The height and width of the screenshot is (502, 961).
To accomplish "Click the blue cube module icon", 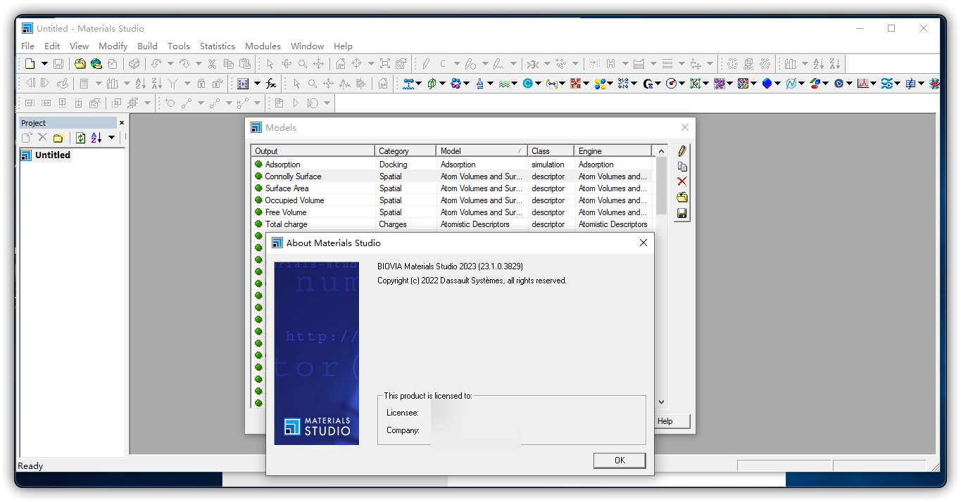I will point(767,83).
